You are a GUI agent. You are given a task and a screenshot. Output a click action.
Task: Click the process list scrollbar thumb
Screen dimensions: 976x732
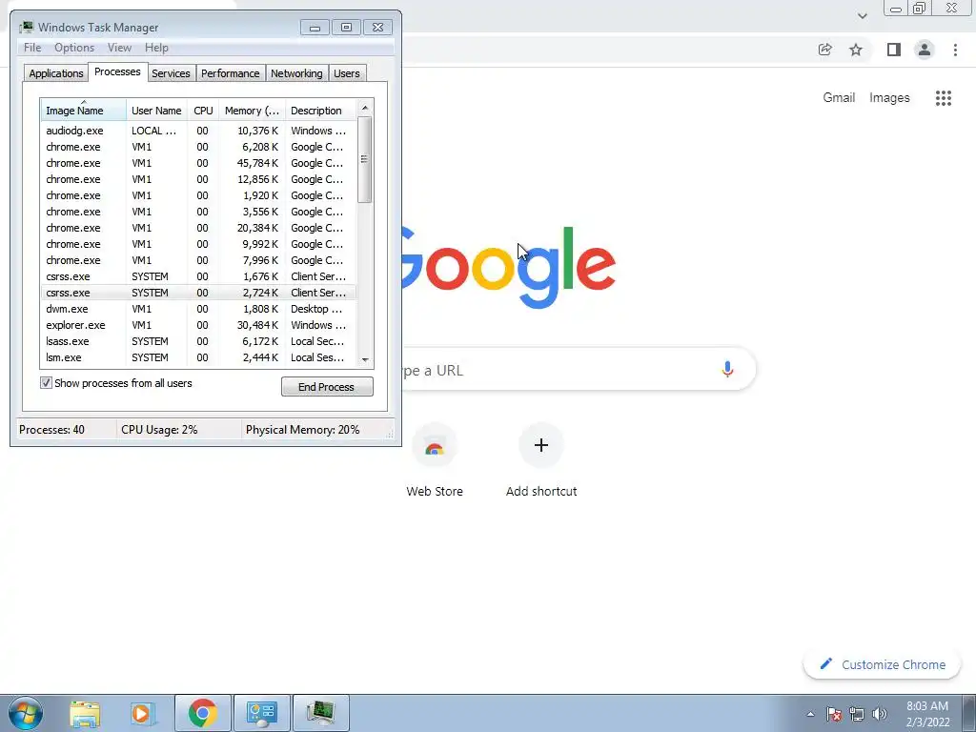tap(365, 159)
